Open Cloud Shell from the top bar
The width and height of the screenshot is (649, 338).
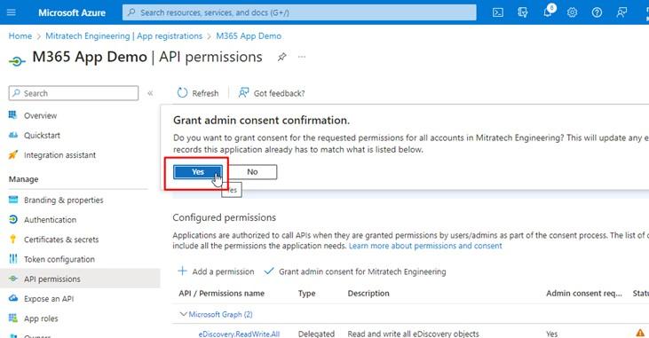tap(498, 12)
